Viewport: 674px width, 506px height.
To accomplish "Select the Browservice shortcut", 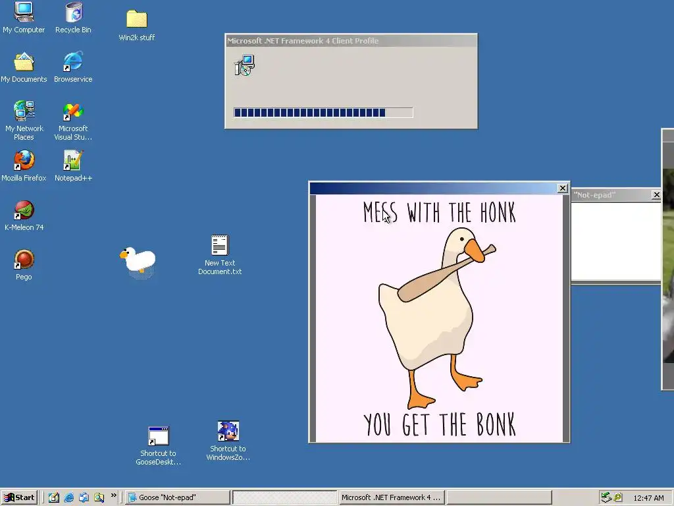I will [x=73, y=67].
